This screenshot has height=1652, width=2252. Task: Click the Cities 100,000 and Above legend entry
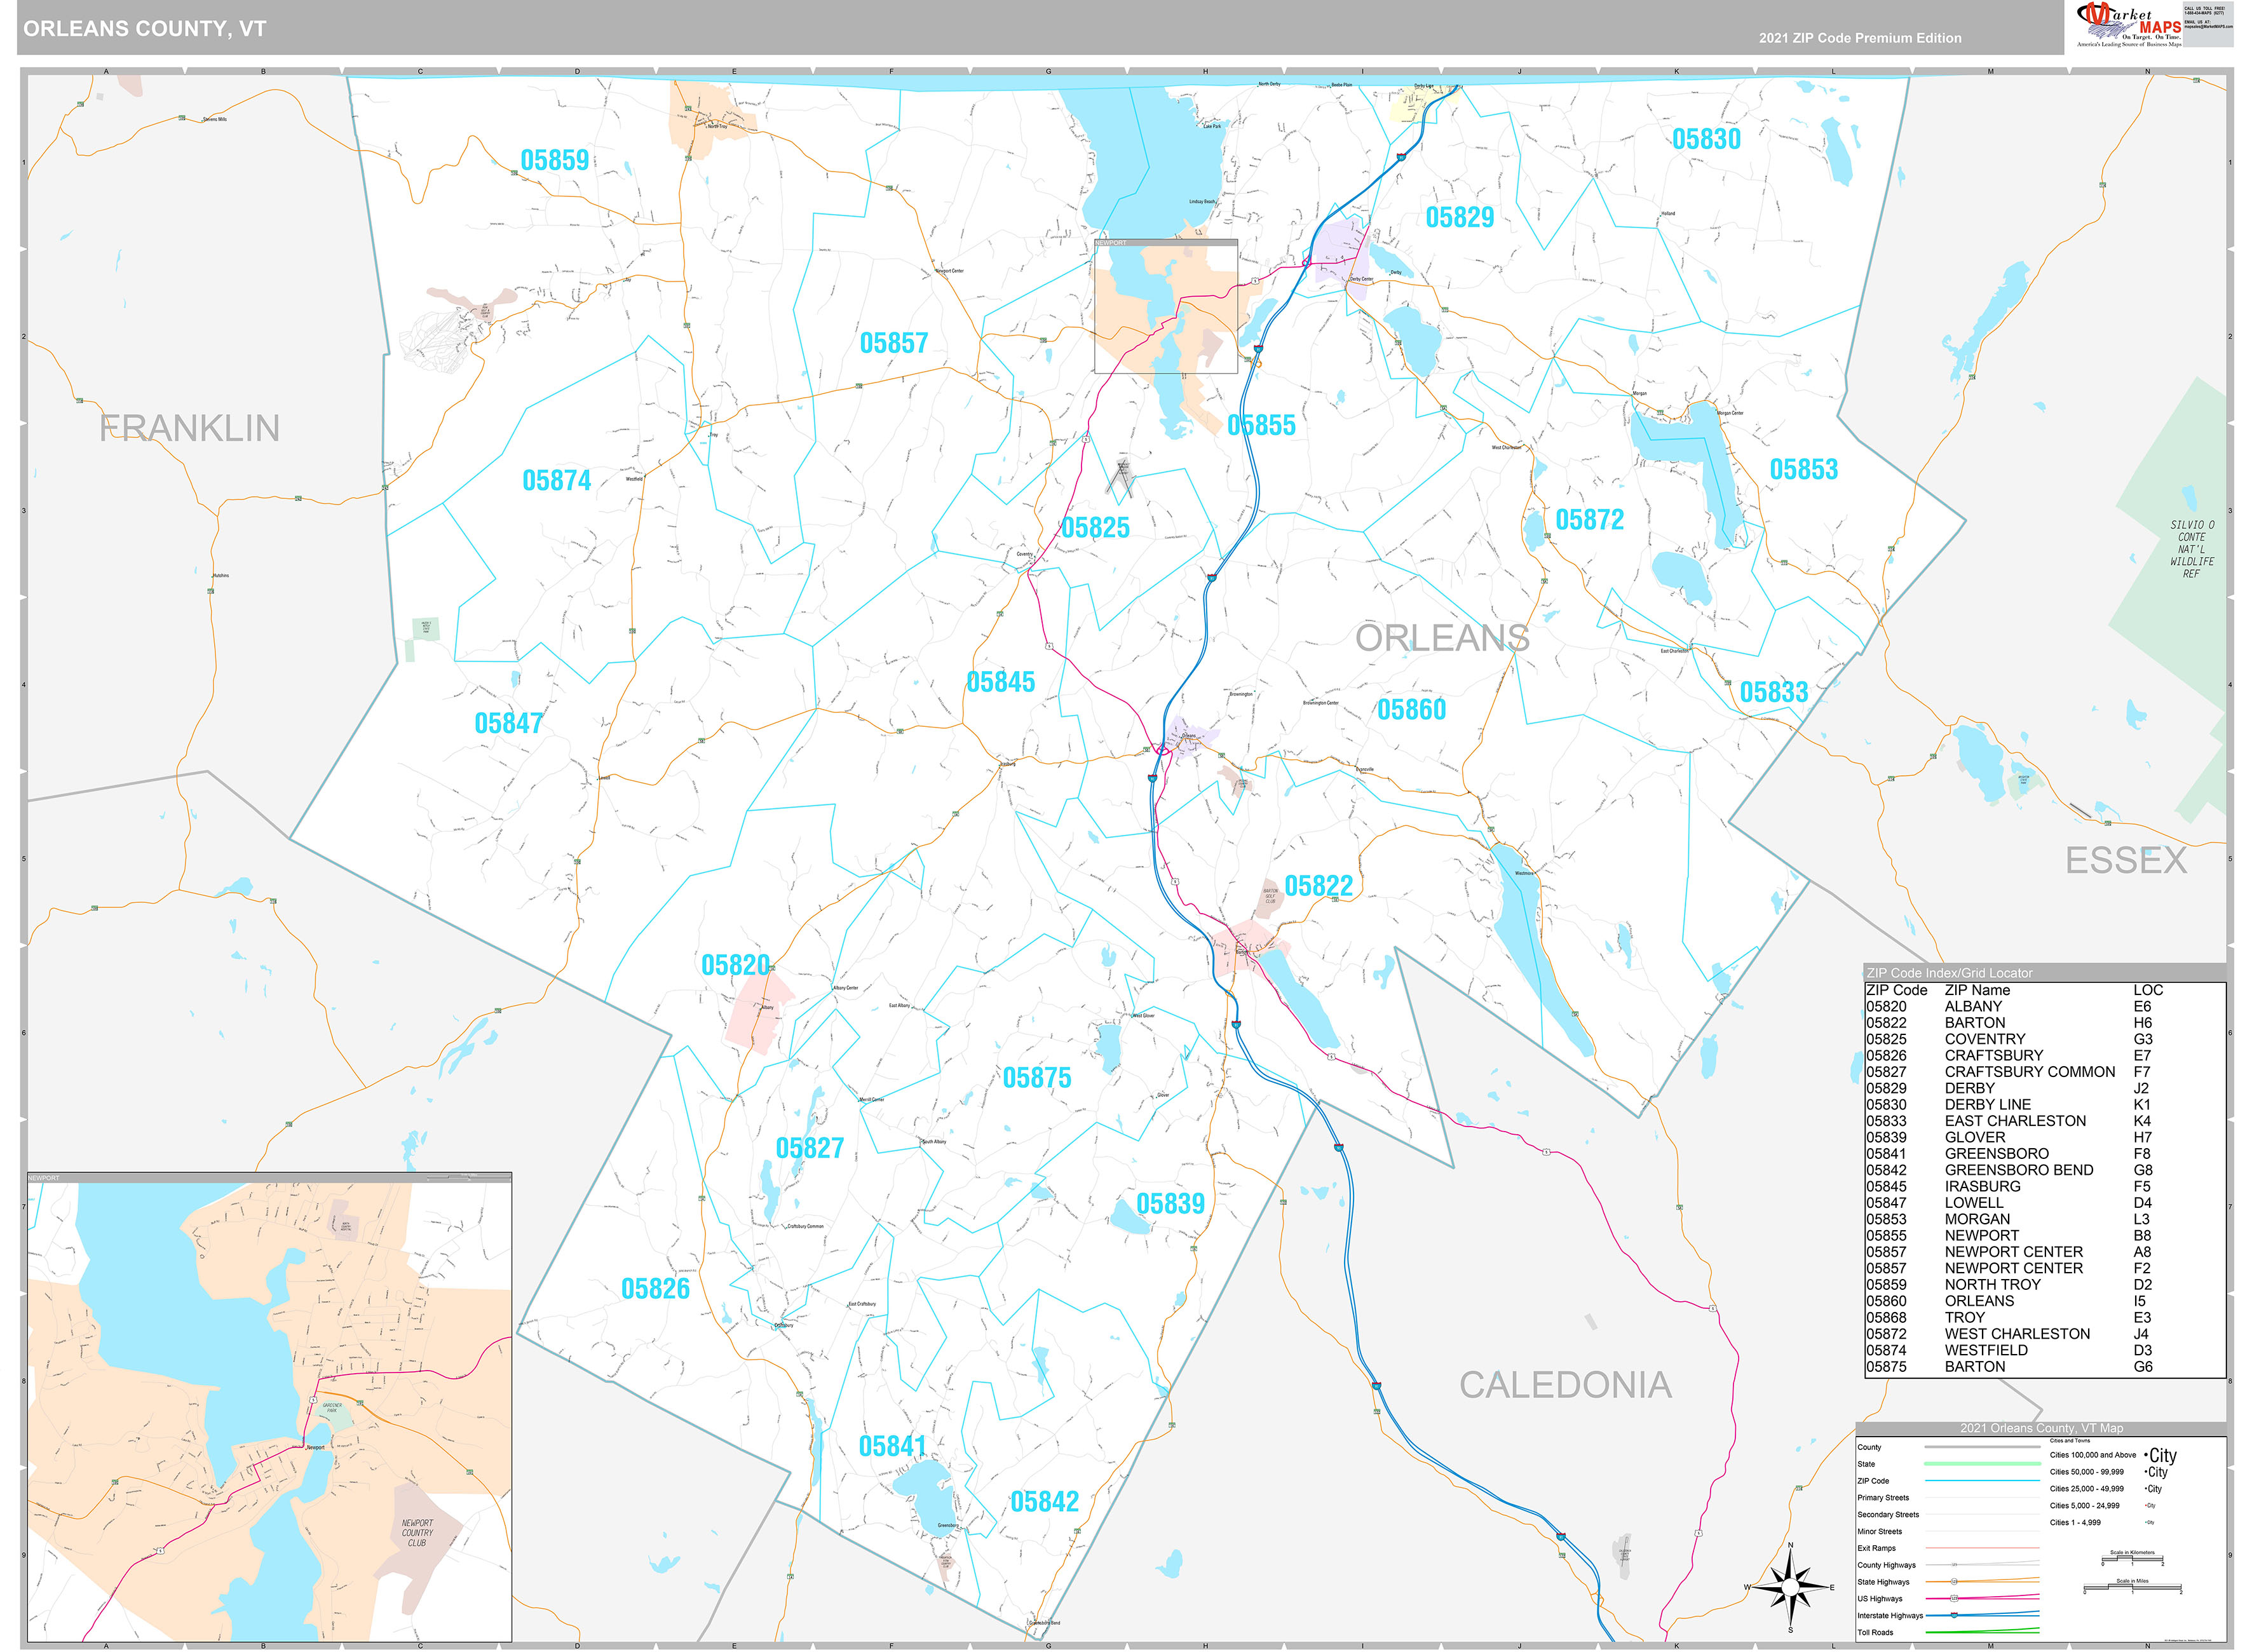[2113, 1455]
